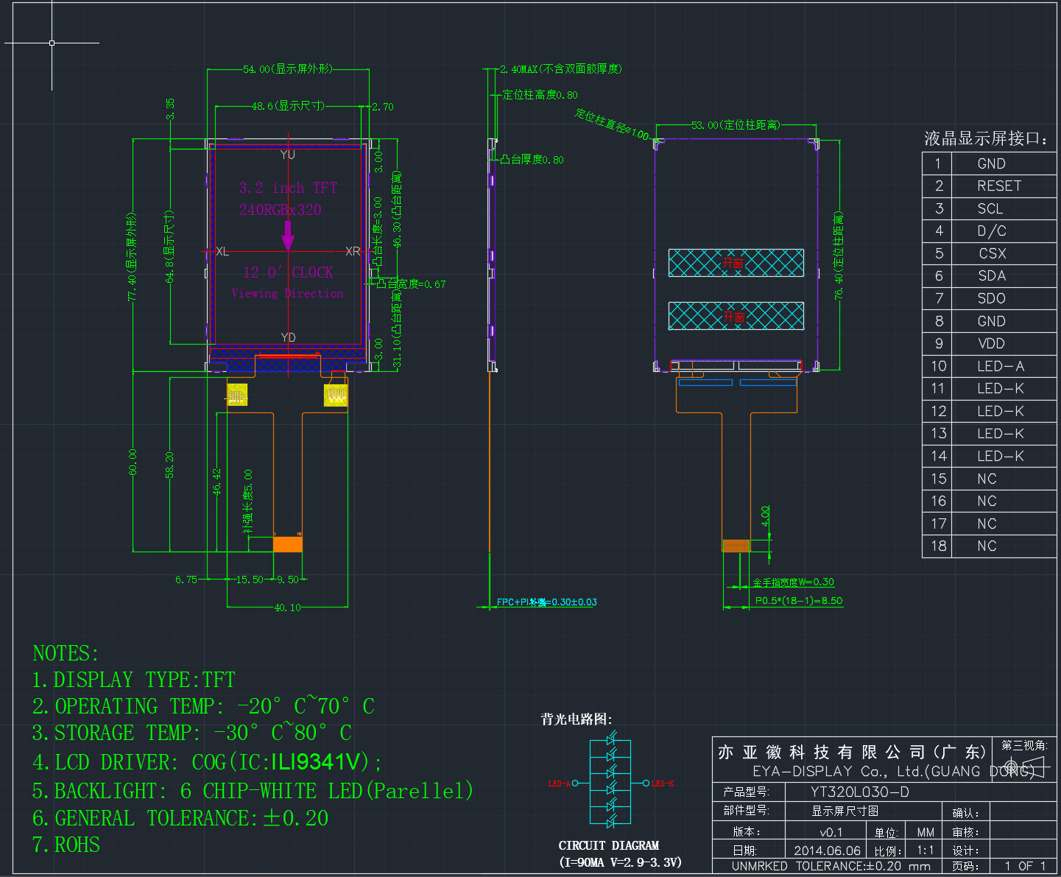Select the "54.00(显示屏外形)" width dimension text
The width and height of the screenshot is (1061, 877).
click(288, 69)
